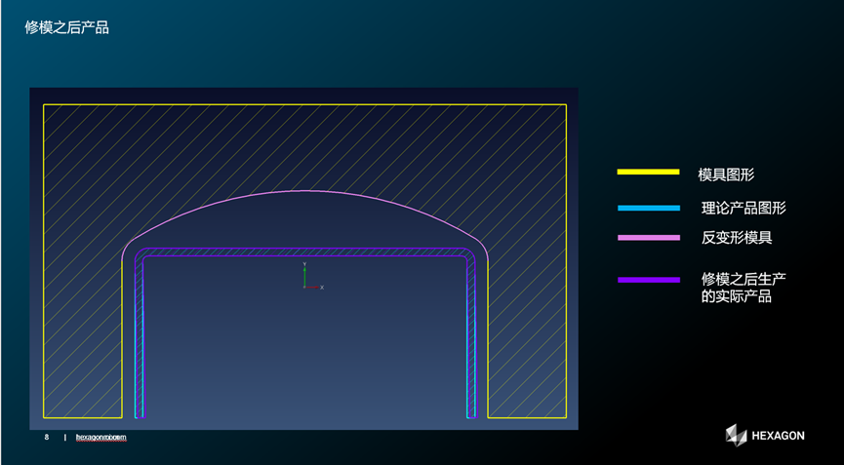Screen dimensions: 844x465
Task: Click the Hexagon logo icon
Action: (x=736, y=435)
